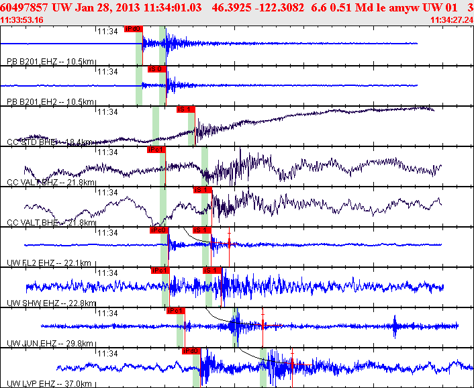
Task: Click the iPc0 pick flag on FL2 EHZ
Action: coord(159,230)
